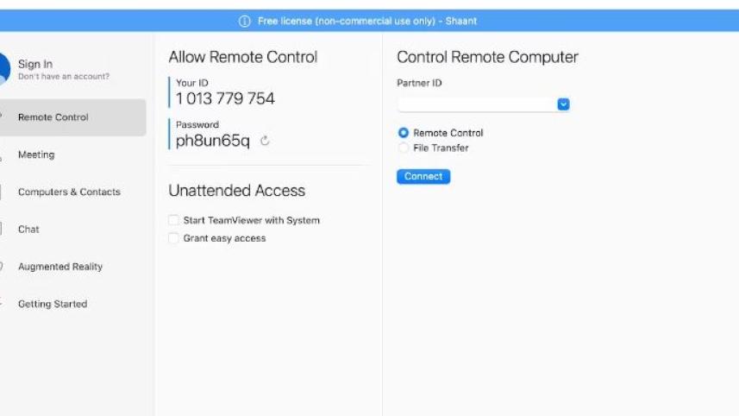Enable Start TeamViewer with System checkbox

pyautogui.click(x=173, y=220)
